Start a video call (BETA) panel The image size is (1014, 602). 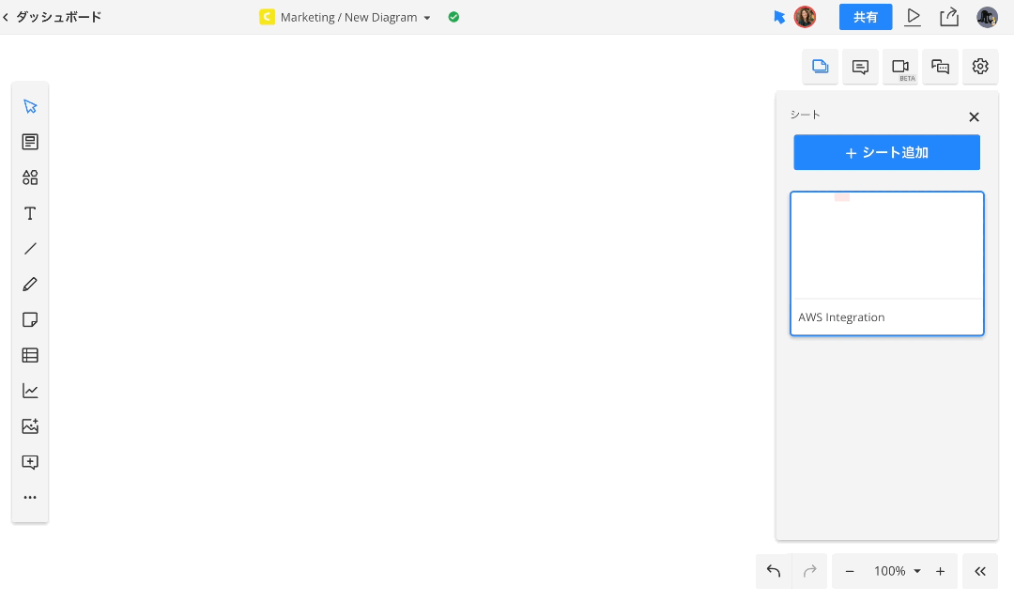coord(900,67)
